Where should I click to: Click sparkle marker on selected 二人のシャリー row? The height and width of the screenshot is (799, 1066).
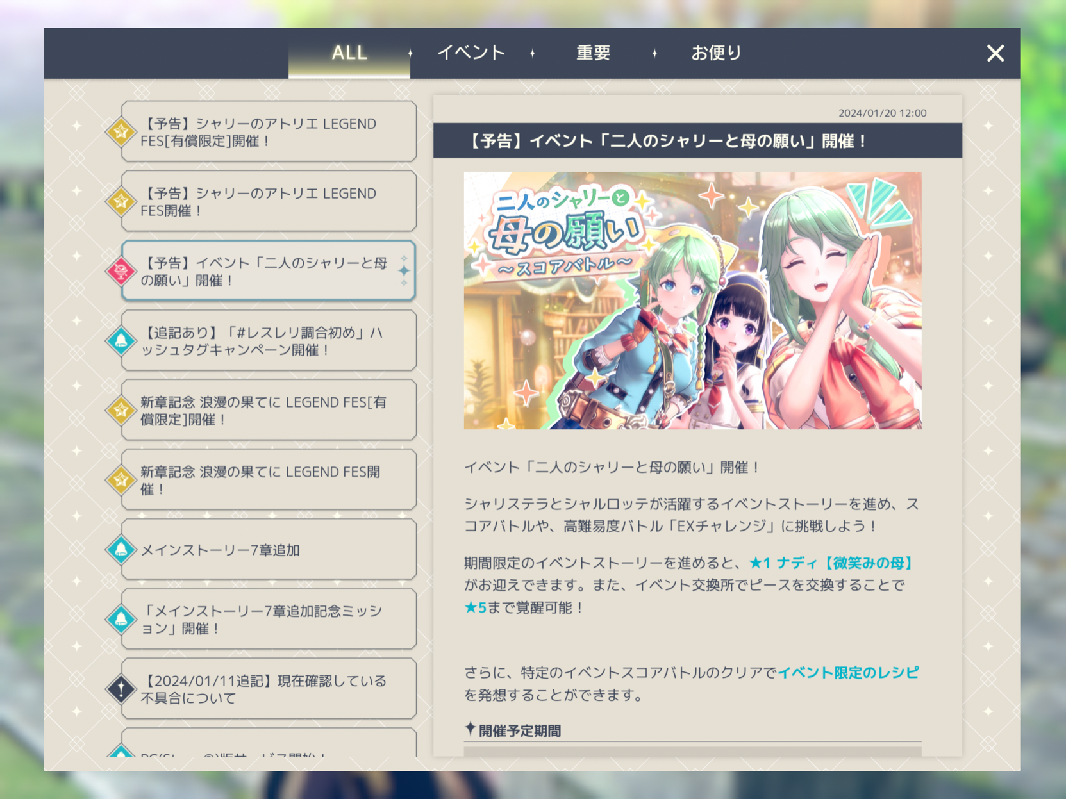tap(404, 271)
